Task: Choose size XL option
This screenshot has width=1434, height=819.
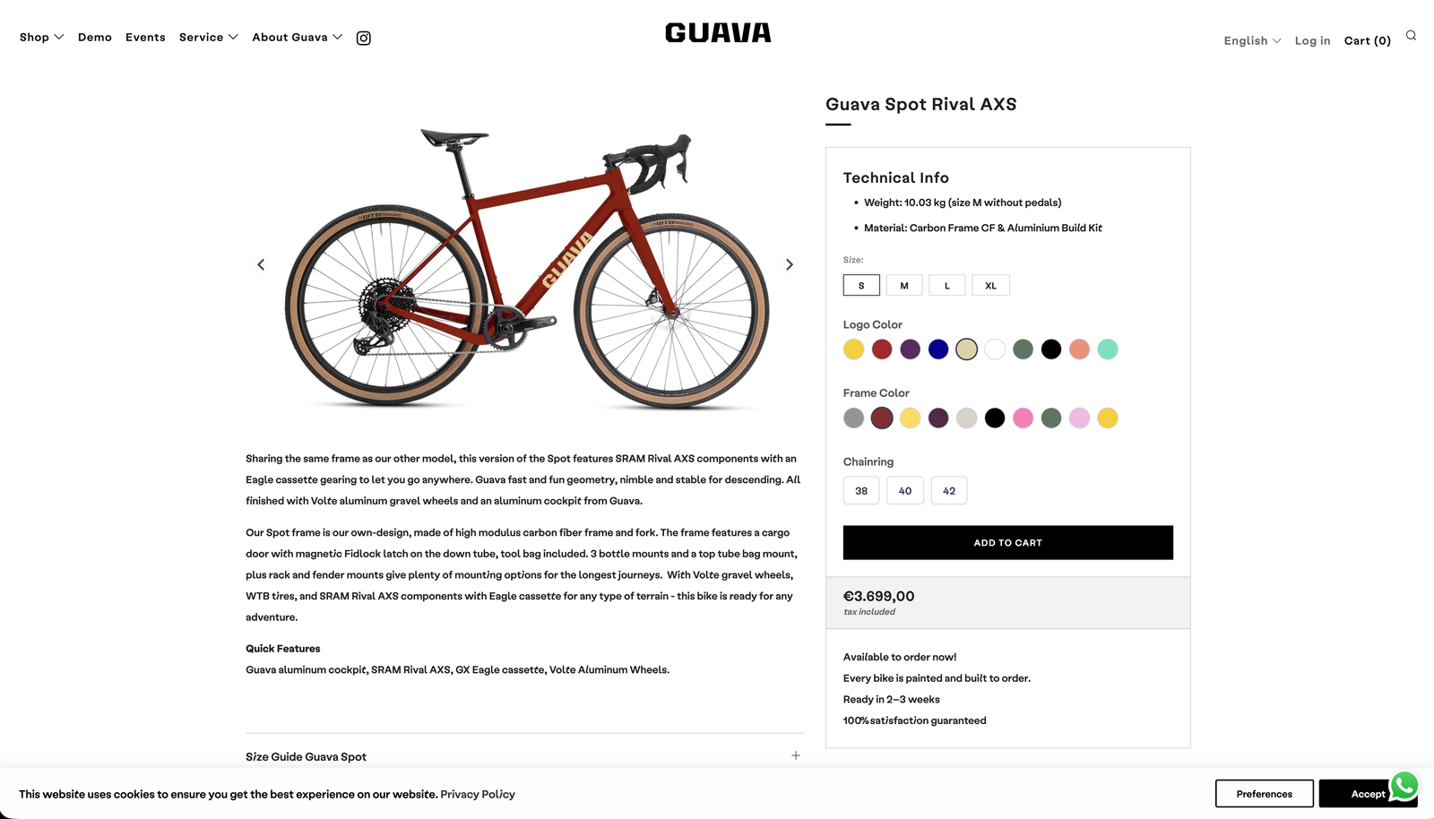Action: click(x=990, y=286)
